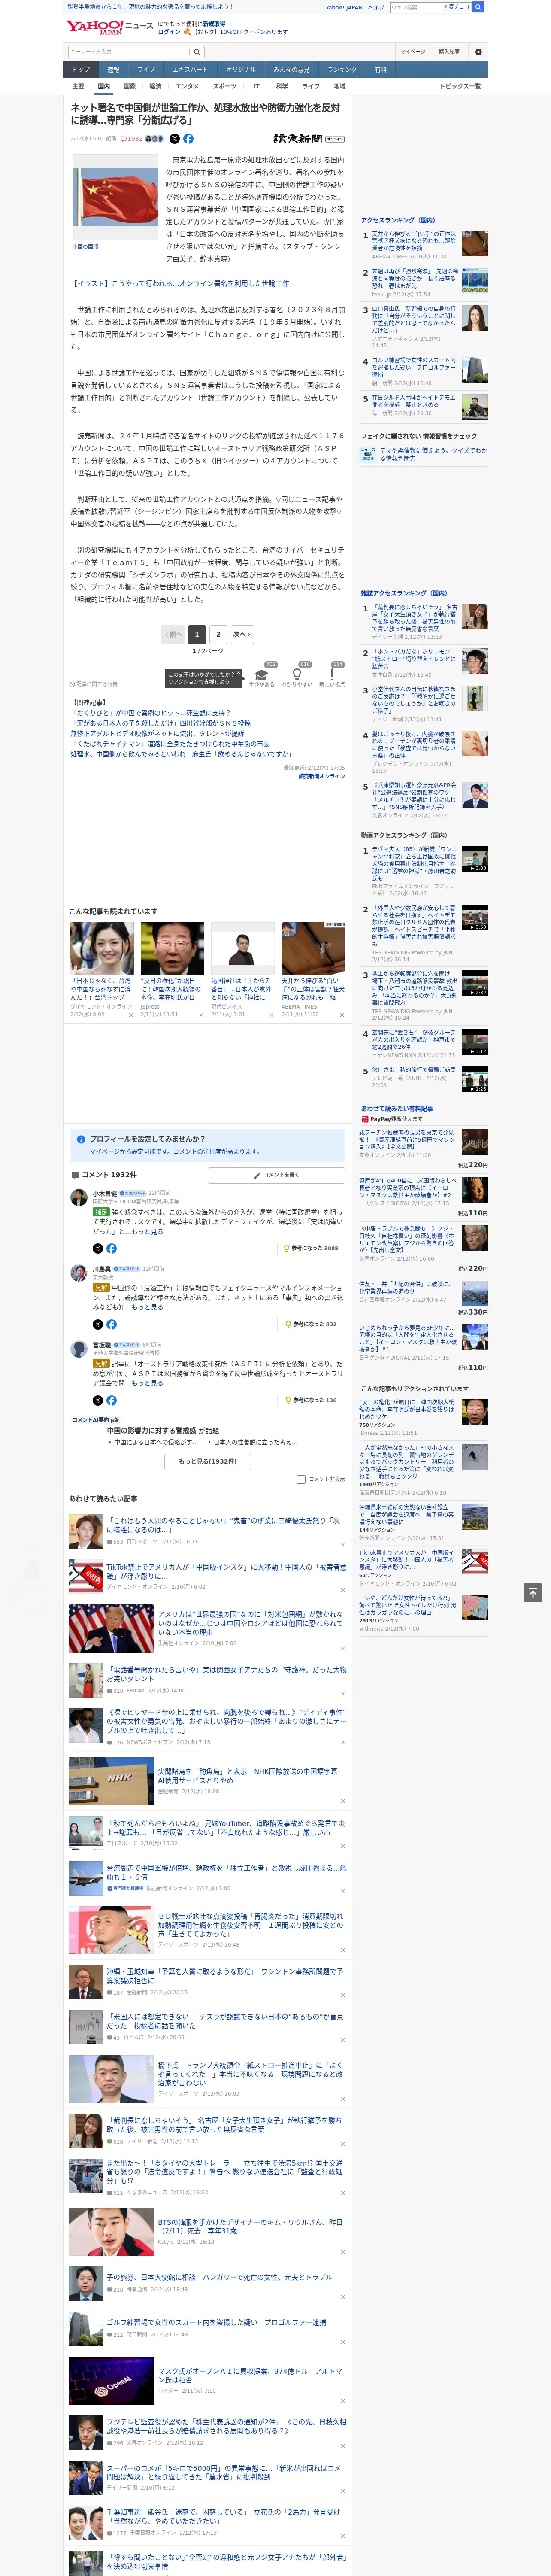This screenshot has width=551, height=2576.
Task: Open the NHK building article thumbnail
Action: 111,1780
